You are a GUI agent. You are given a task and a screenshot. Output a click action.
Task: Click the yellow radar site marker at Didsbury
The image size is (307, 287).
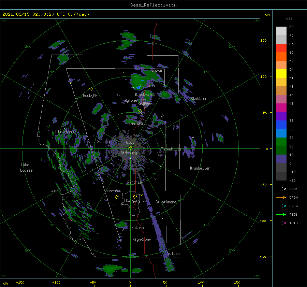click(x=130, y=148)
